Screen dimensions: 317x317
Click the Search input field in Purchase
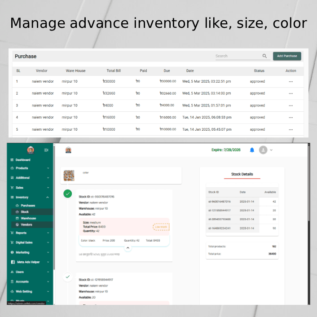point(237,56)
